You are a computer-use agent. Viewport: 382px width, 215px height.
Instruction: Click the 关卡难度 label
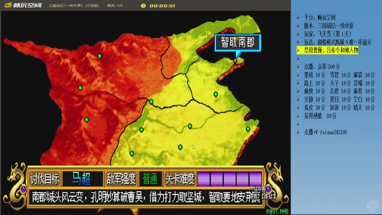pos(180,179)
